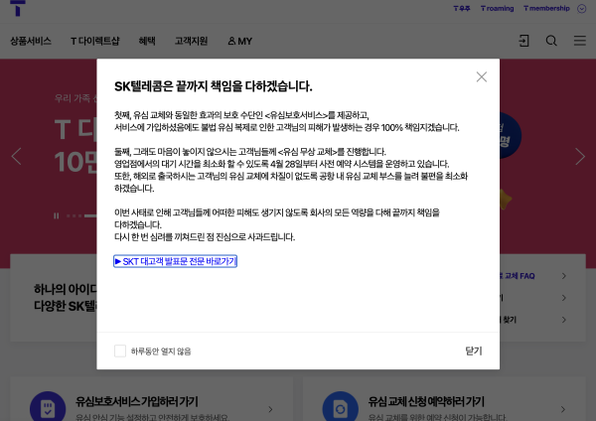Click the 유심보호서비스 SIM shield icon
596x421 pixels.
click(x=48, y=408)
